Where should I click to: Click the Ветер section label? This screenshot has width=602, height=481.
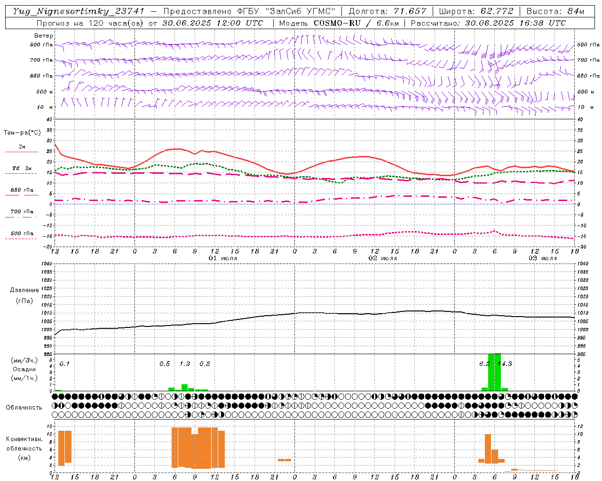coord(44,36)
